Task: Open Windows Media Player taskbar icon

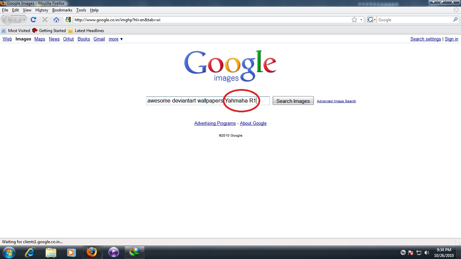Action: 71,252
